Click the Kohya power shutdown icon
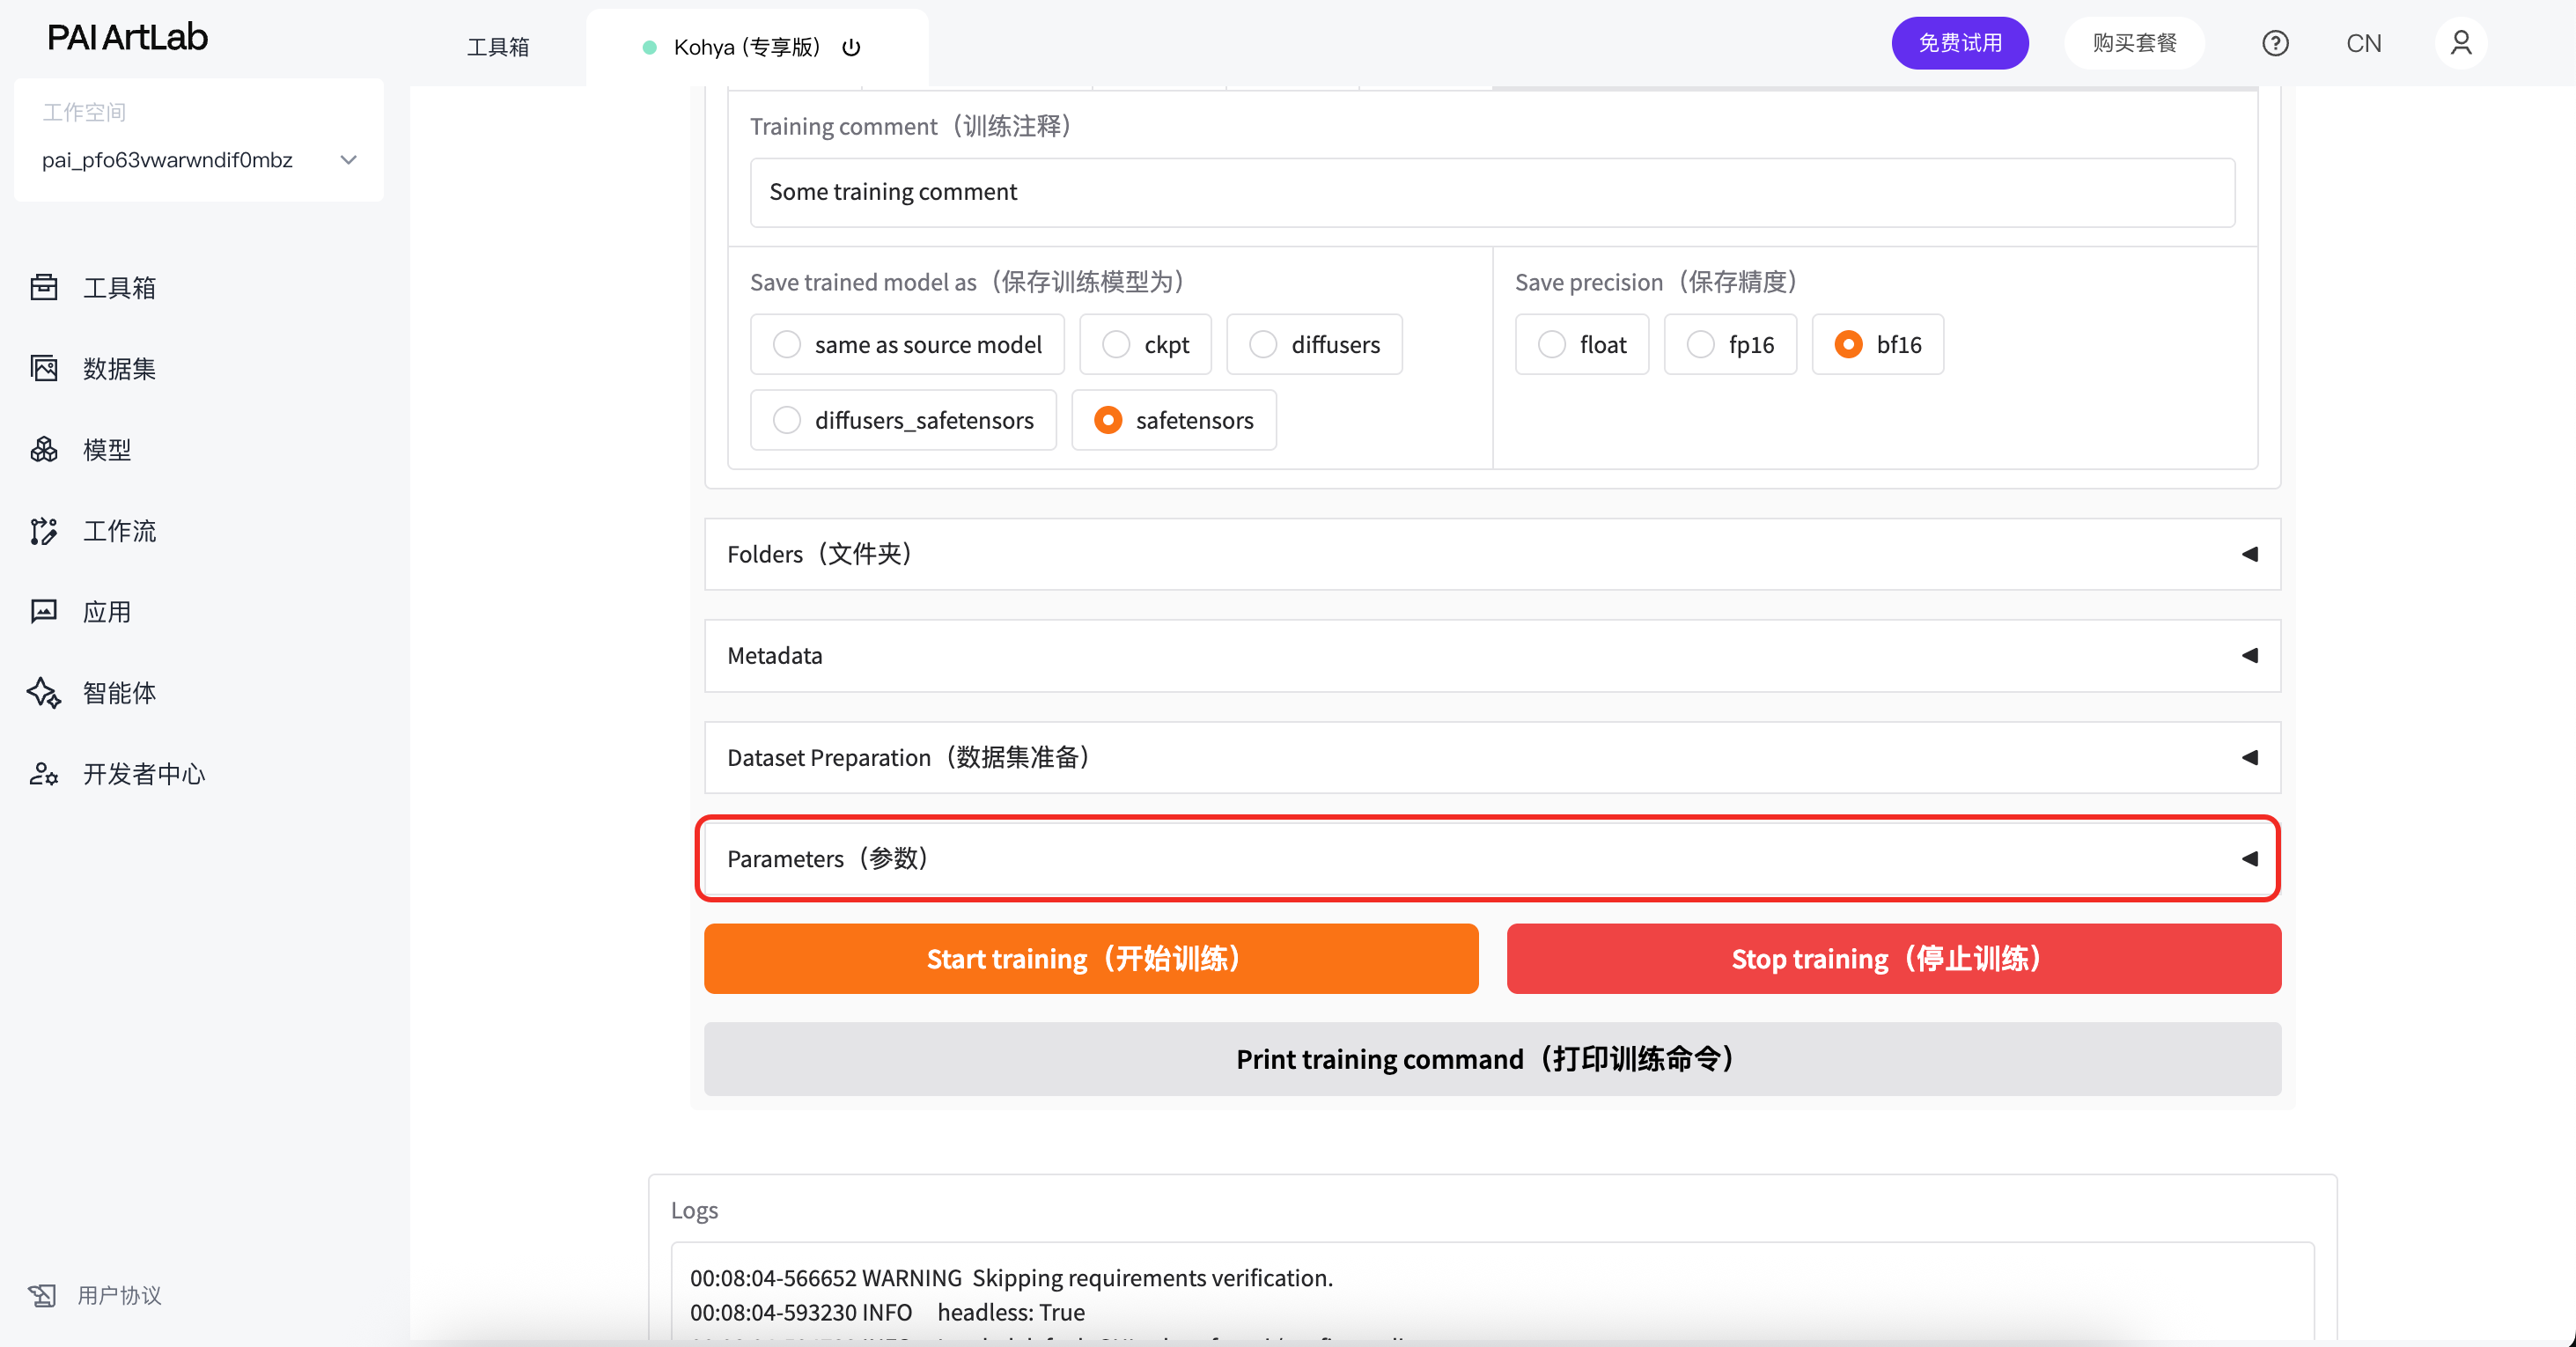Viewport: 2576px width, 1347px height. (x=851, y=47)
